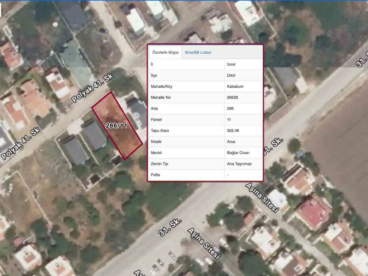Click the İl attribute label
The image size is (368, 276).
(152, 64)
